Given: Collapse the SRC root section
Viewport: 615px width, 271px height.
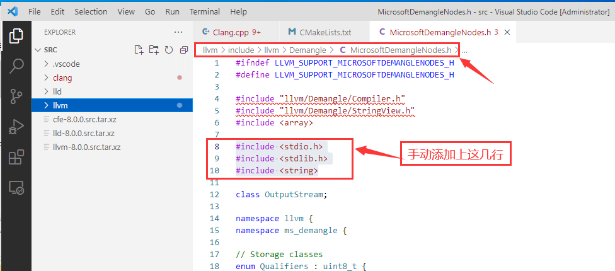Looking at the screenshot, I should [112, 50].
